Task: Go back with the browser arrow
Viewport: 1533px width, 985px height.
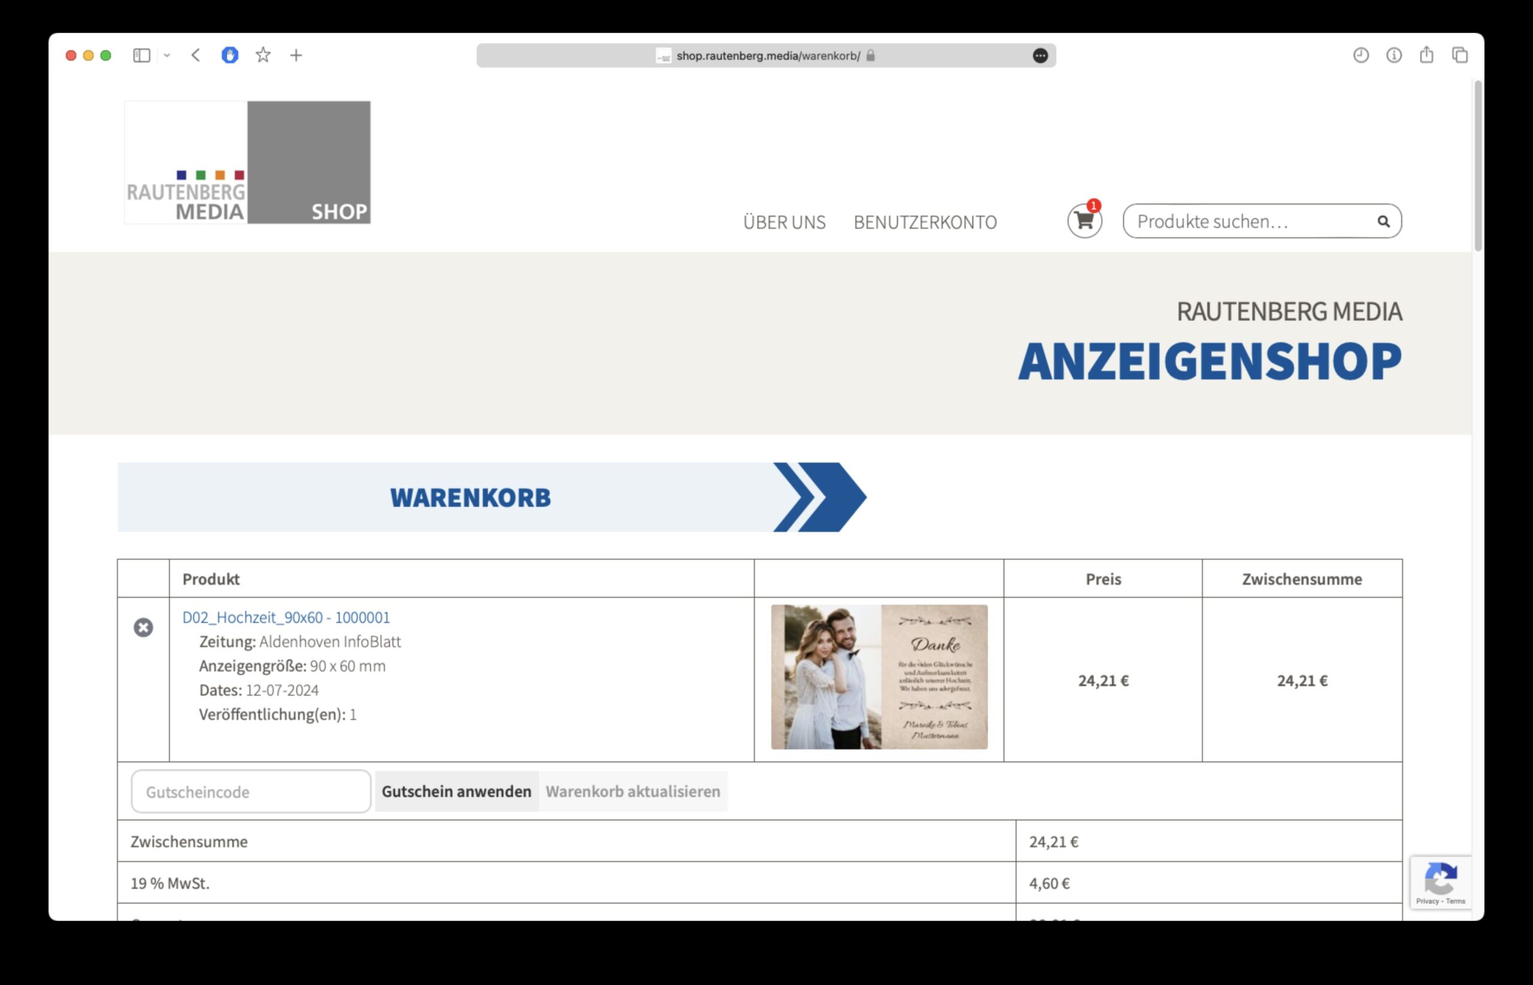Action: pyautogui.click(x=196, y=56)
